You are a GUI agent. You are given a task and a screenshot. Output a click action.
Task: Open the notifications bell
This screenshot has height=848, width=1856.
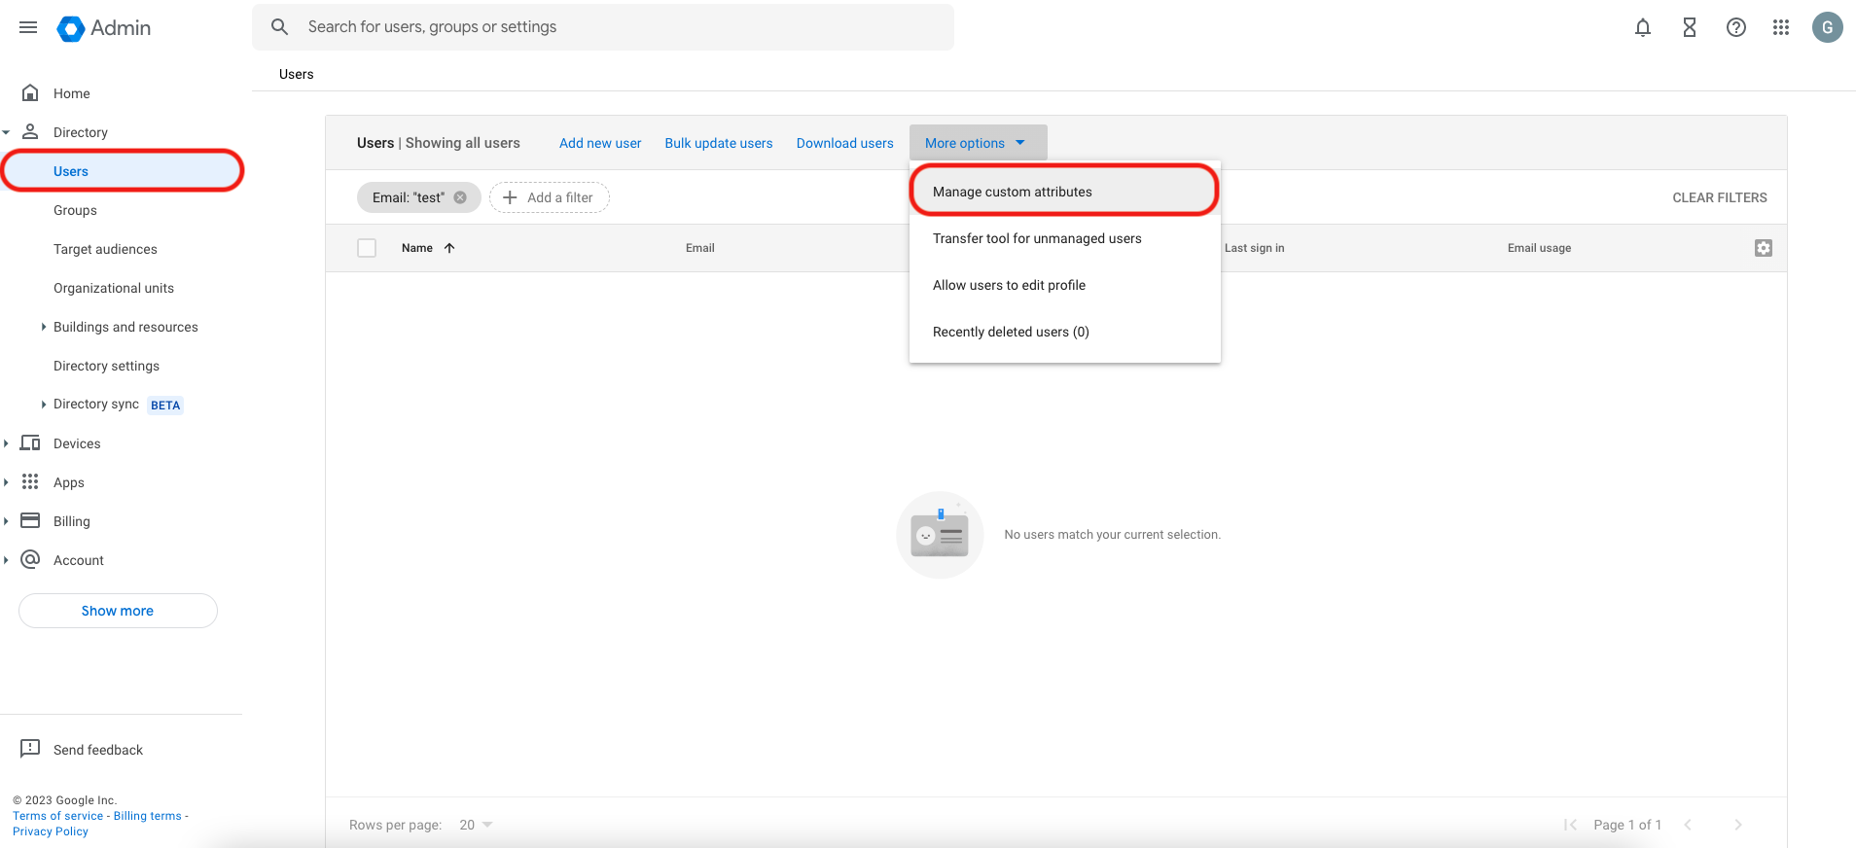point(1642,27)
